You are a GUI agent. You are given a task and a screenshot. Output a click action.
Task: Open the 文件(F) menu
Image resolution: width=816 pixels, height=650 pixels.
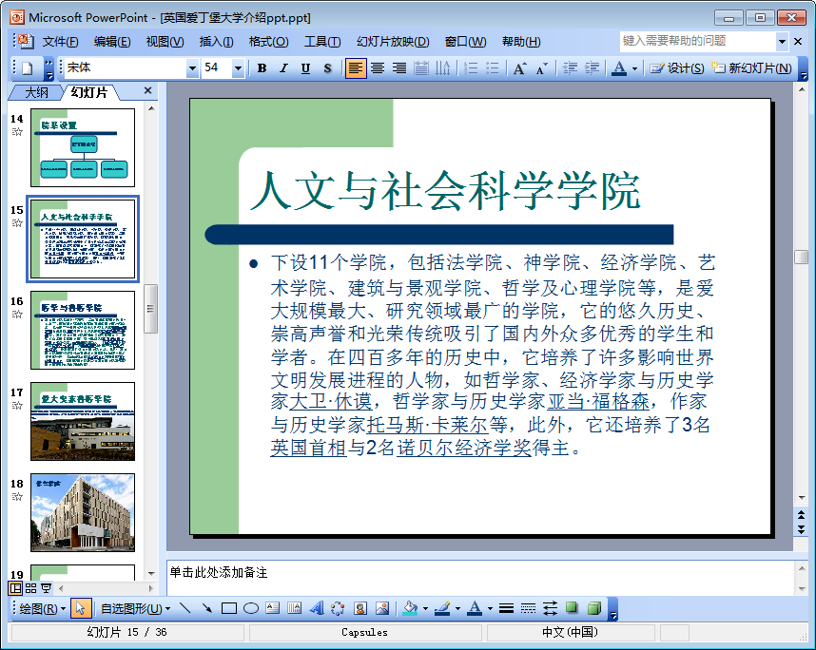coord(60,42)
